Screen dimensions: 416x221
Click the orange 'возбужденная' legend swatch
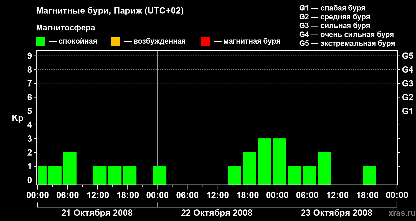[115, 42]
